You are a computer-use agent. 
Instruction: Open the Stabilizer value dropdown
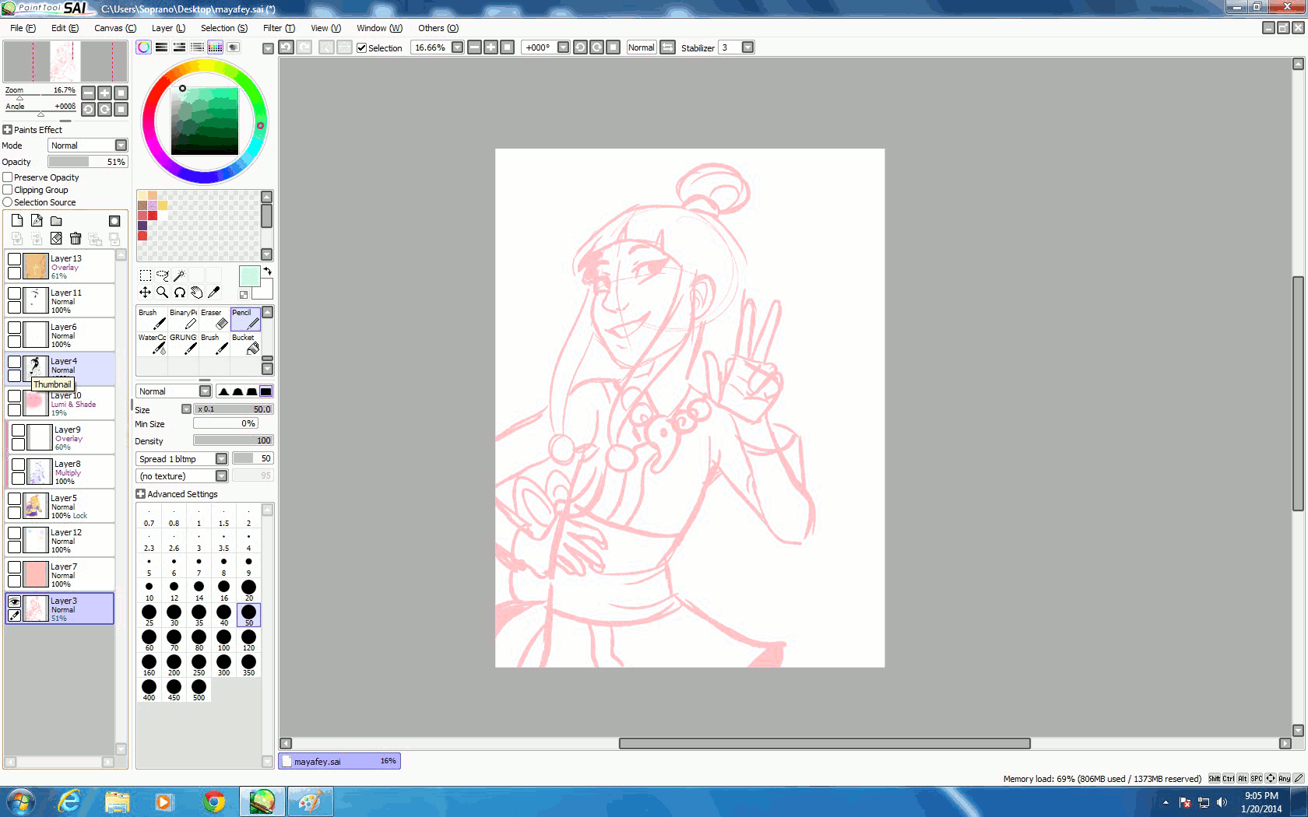[x=747, y=47]
